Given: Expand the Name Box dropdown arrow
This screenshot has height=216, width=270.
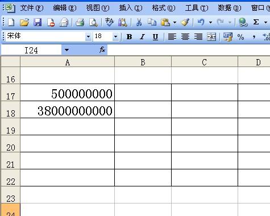Looking at the screenshot, I should (x=67, y=50).
